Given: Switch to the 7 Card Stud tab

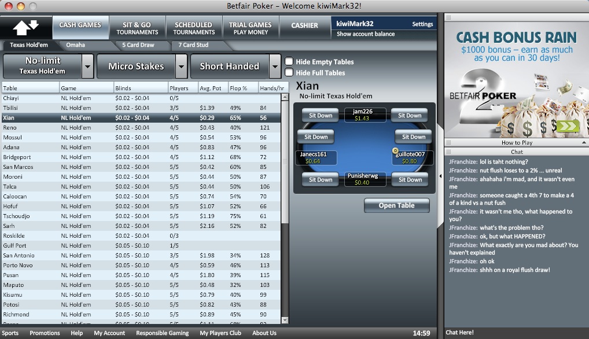Looking at the screenshot, I should (x=193, y=45).
